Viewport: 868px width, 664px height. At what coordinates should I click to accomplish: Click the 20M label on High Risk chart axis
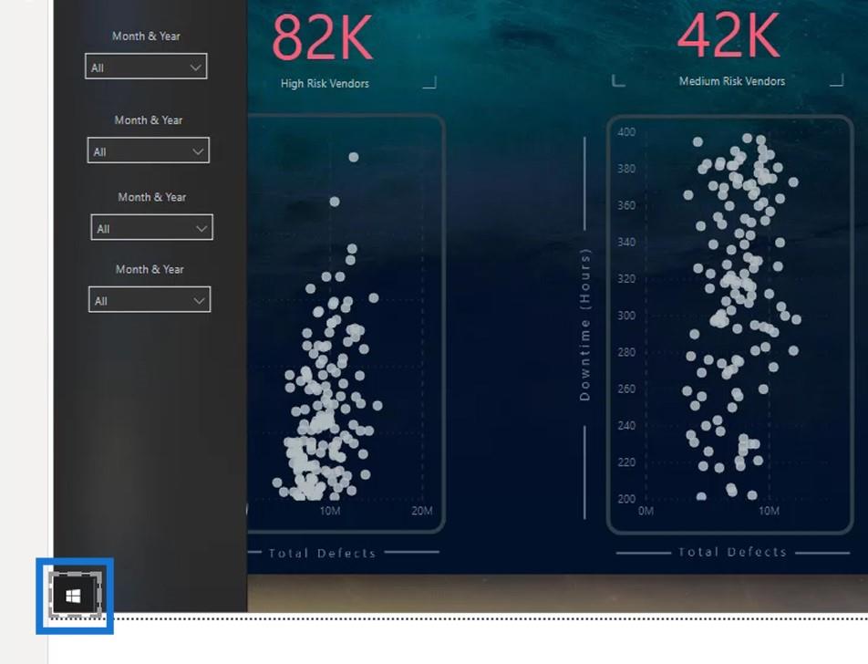[x=422, y=511]
